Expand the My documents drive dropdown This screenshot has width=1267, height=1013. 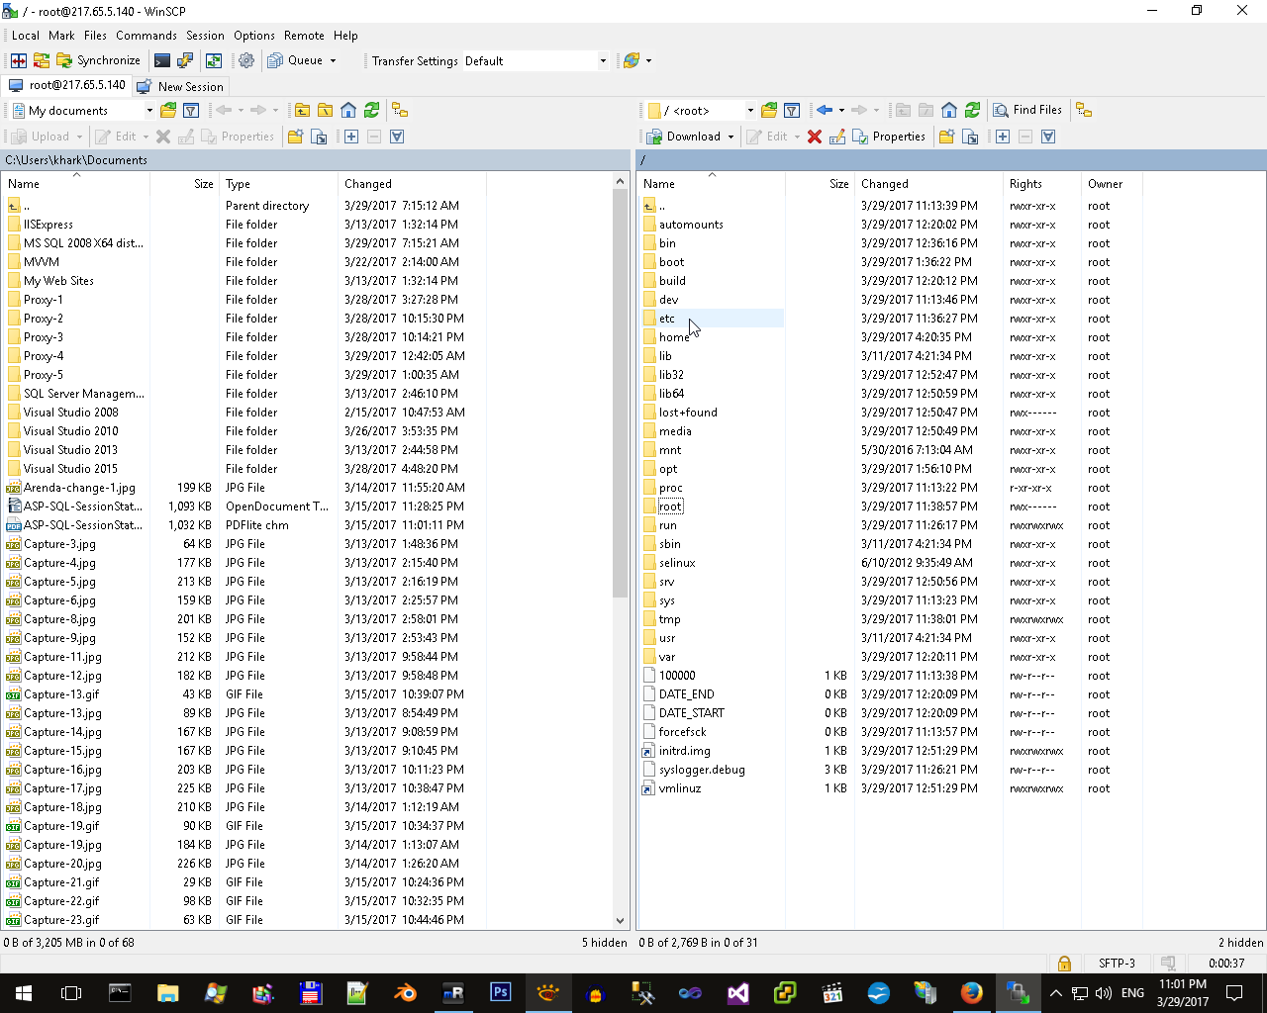click(x=149, y=111)
